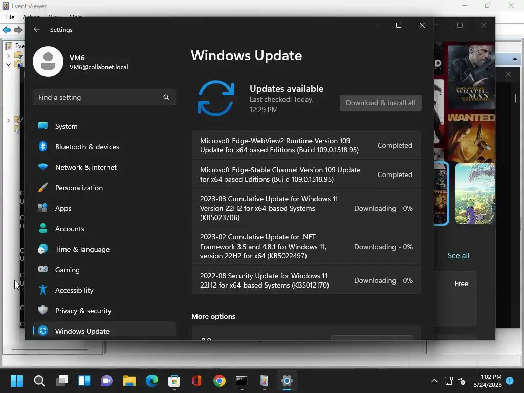
Task: Maximize the Settings window
Action: click(x=398, y=25)
